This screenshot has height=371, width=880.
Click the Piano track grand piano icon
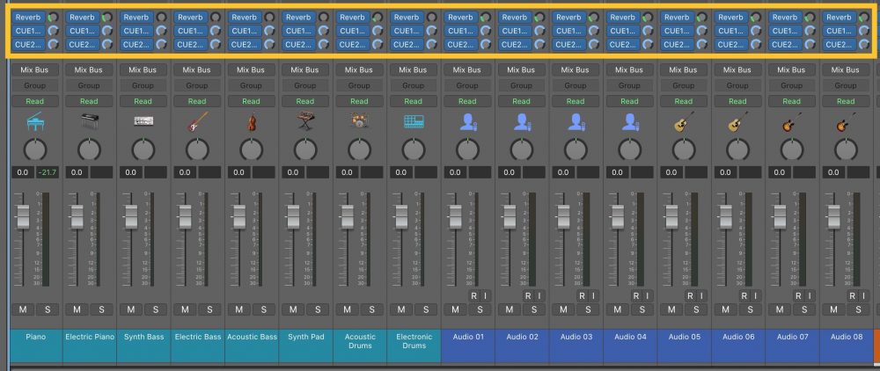tap(35, 122)
